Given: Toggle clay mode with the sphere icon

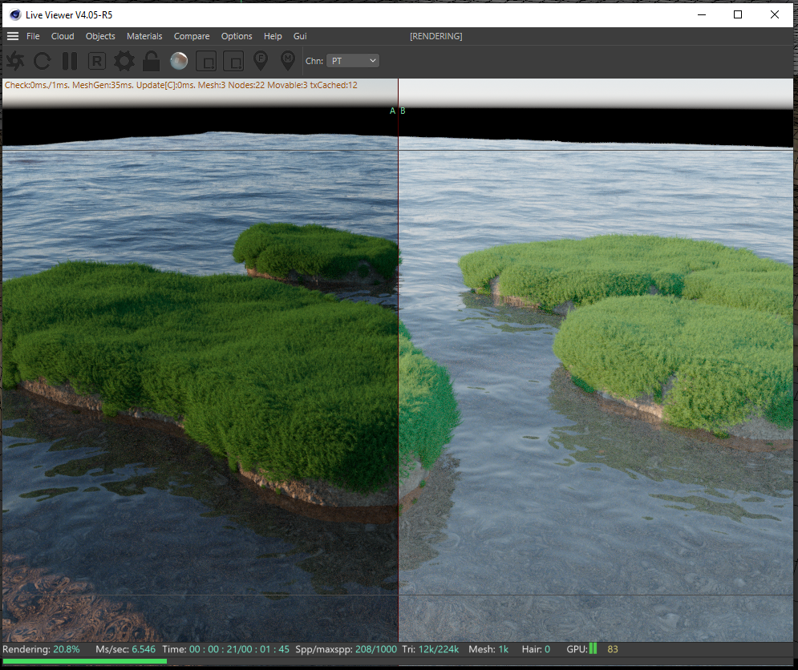Looking at the screenshot, I should click(179, 61).
